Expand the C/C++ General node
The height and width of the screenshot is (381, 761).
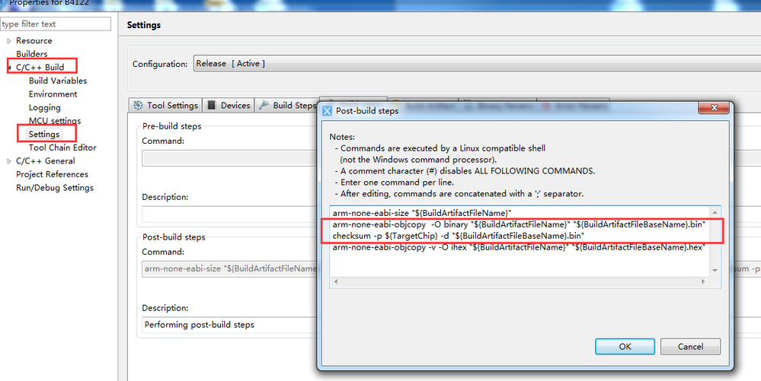tap(9, 161)
